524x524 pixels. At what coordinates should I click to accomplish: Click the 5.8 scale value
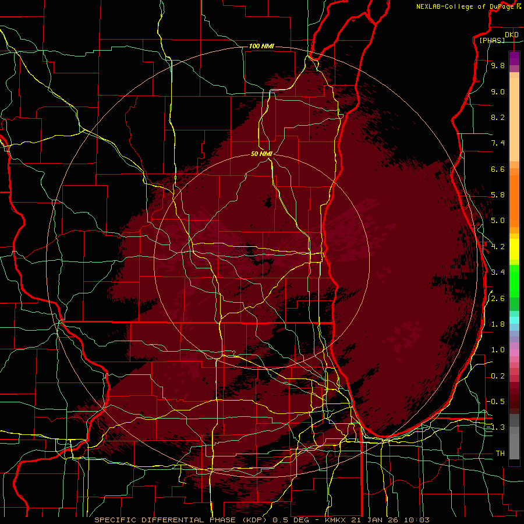[498, 195]
